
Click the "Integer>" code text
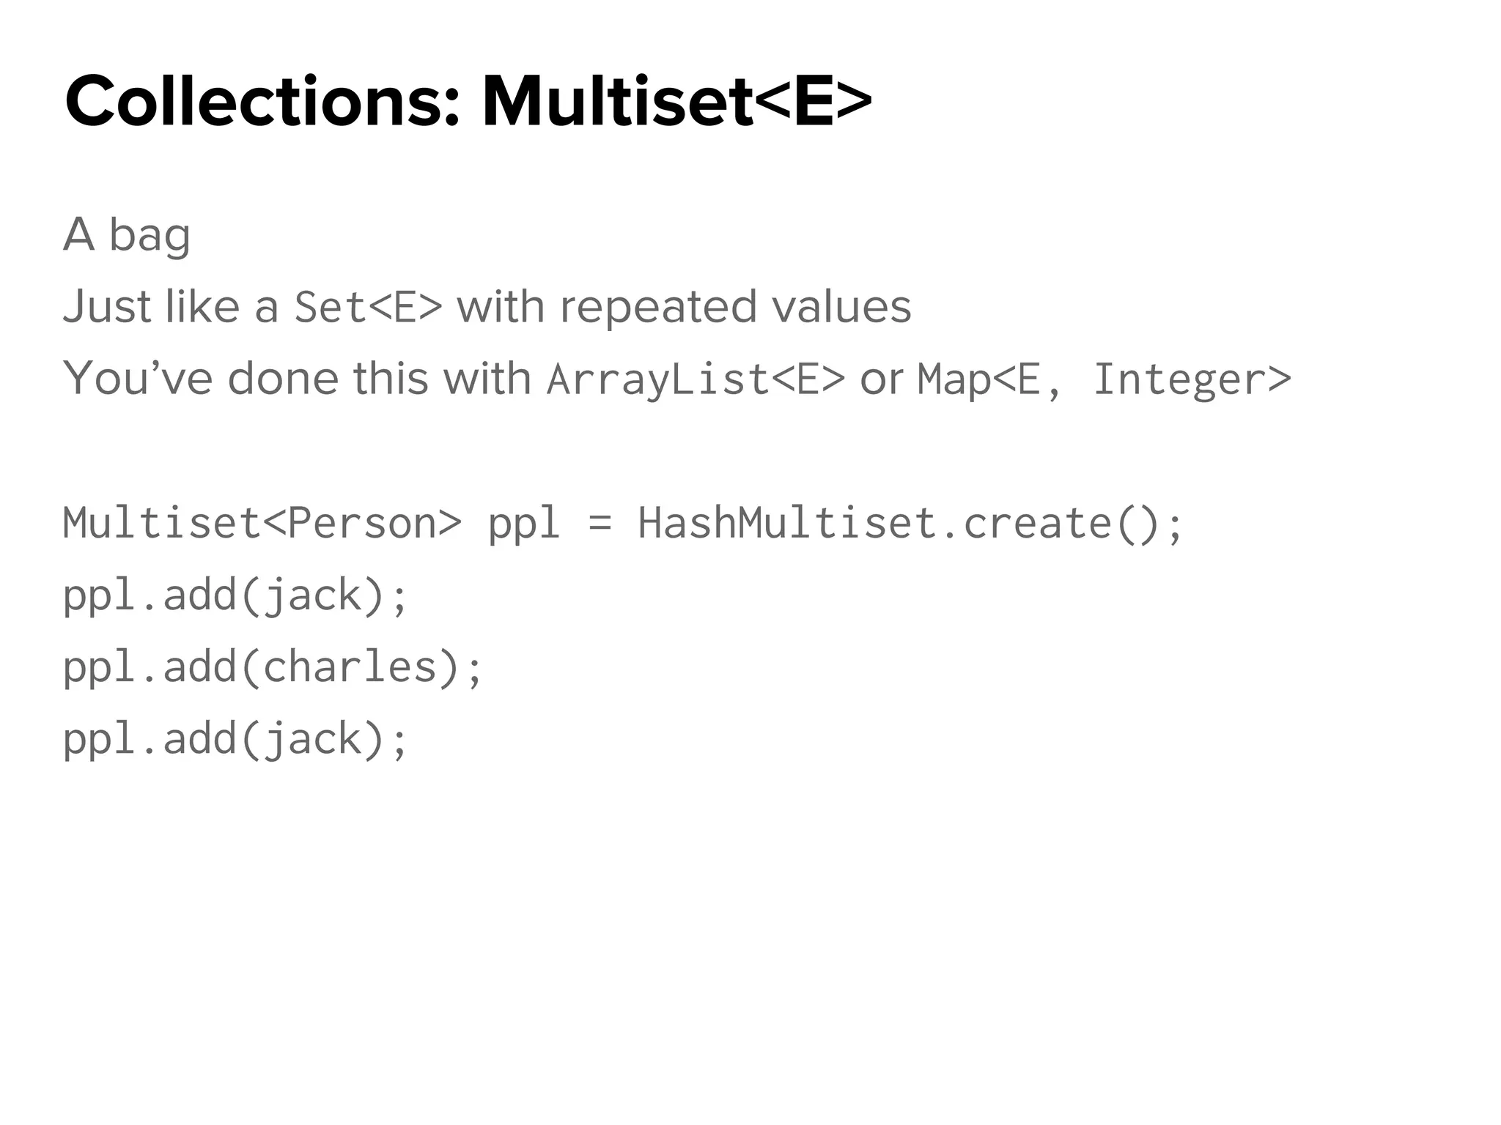click(x=1191, y=380)
